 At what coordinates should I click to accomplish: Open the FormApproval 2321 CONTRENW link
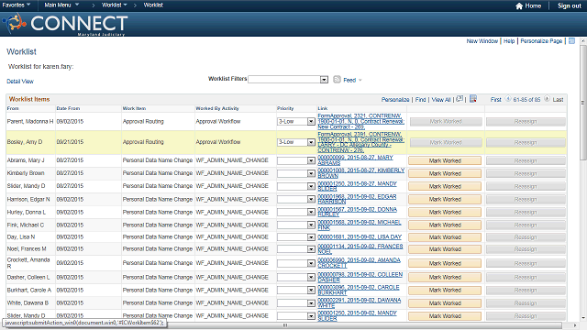point(360,121)
